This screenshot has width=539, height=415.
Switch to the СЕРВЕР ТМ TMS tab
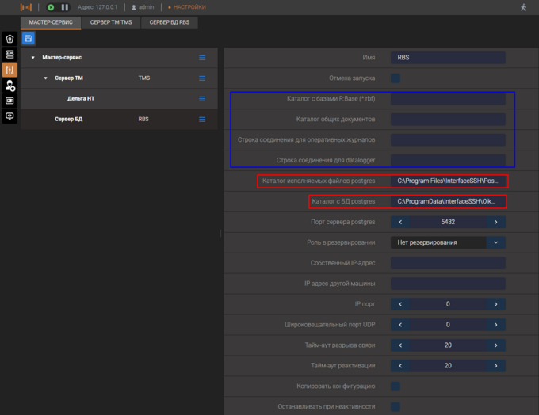pyautogui.click(x=111, y=22)
